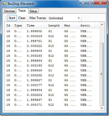
Task: Clear the trace list
Action: 22,18
